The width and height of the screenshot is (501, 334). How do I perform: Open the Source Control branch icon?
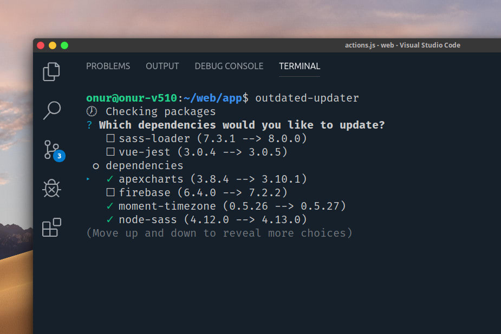click(x=51, y=149)
